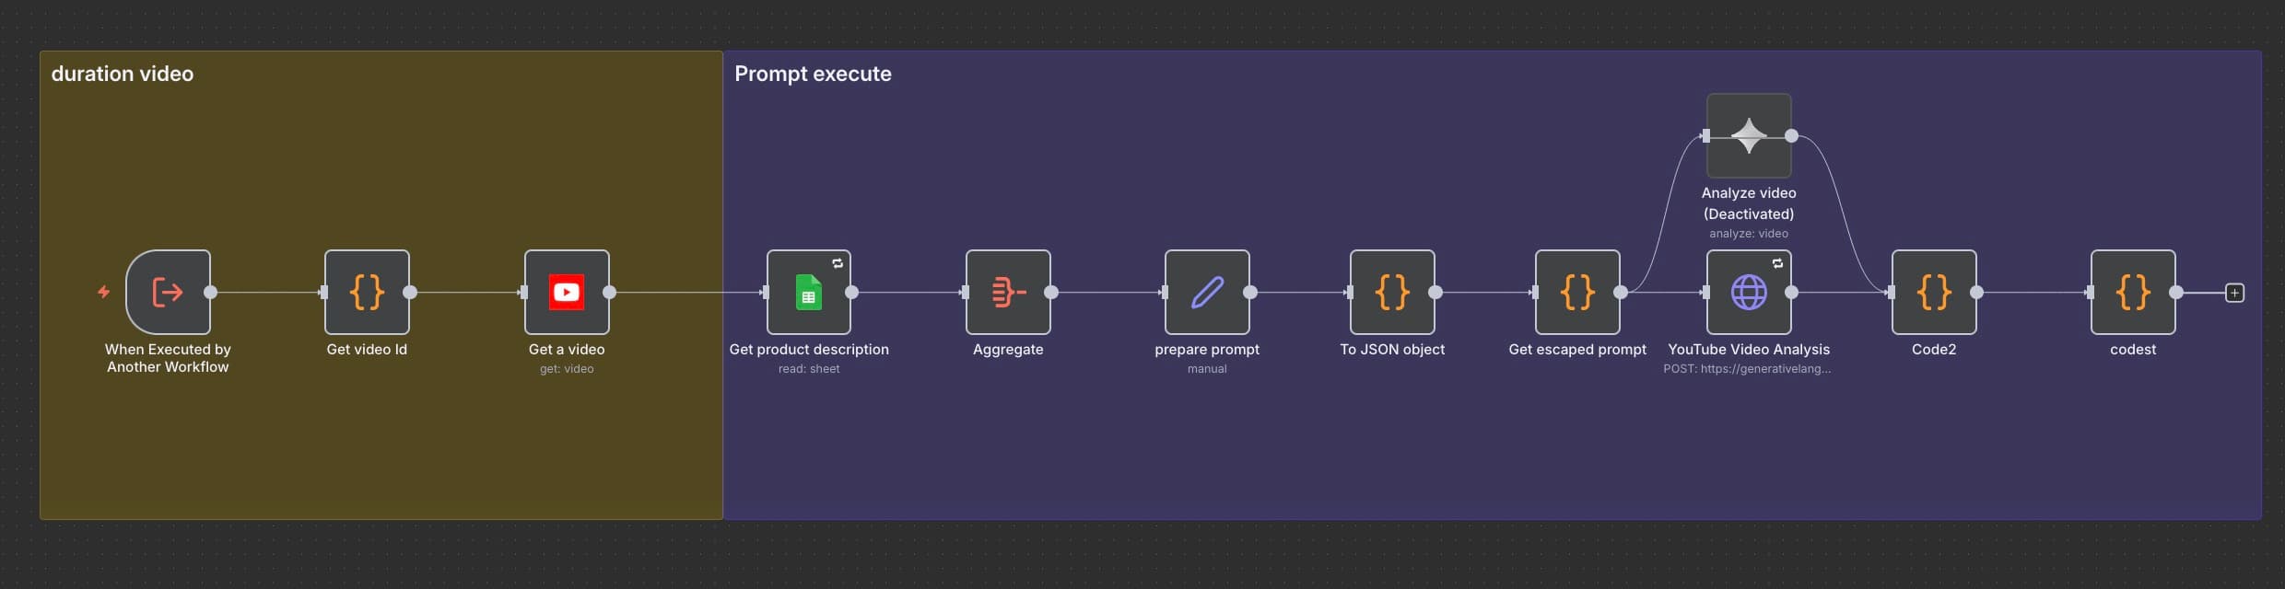Select the Google Sheets 'Get product description' node
This screenshot has height=589, width=2285.
point(808,293)
